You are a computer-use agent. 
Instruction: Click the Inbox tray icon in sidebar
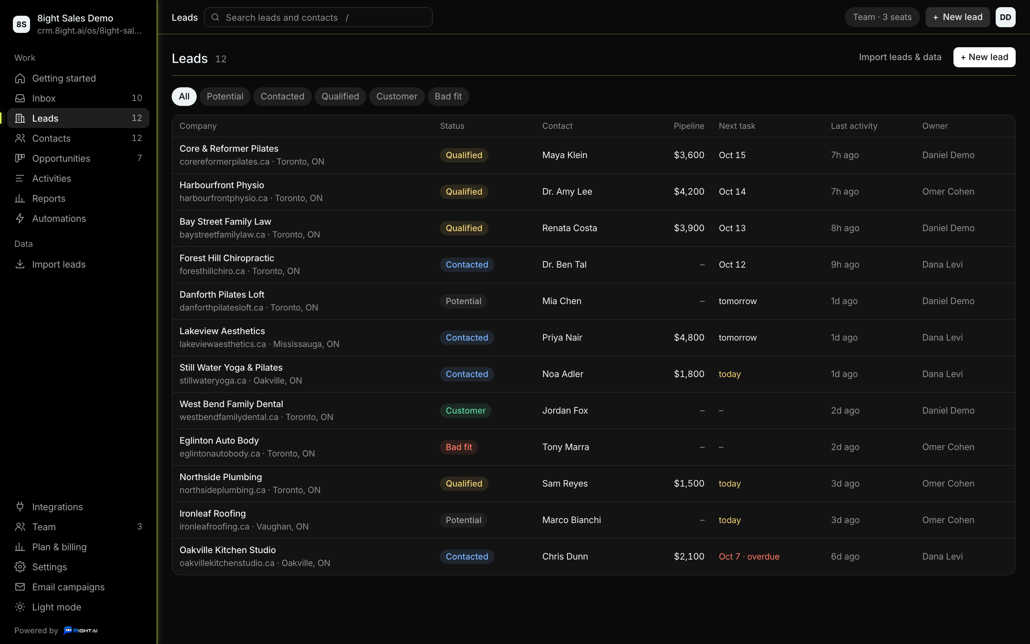pyautogui.click(x=20, y=98)
